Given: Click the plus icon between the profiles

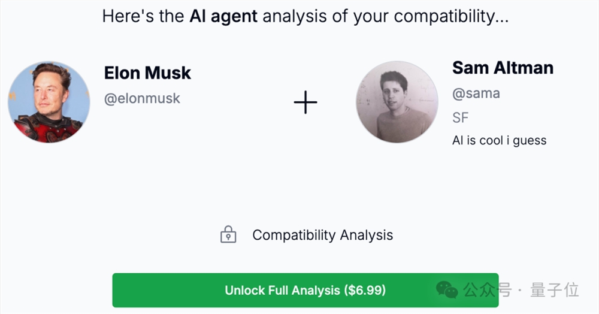Looking at the screenshot, I should 305,103.
